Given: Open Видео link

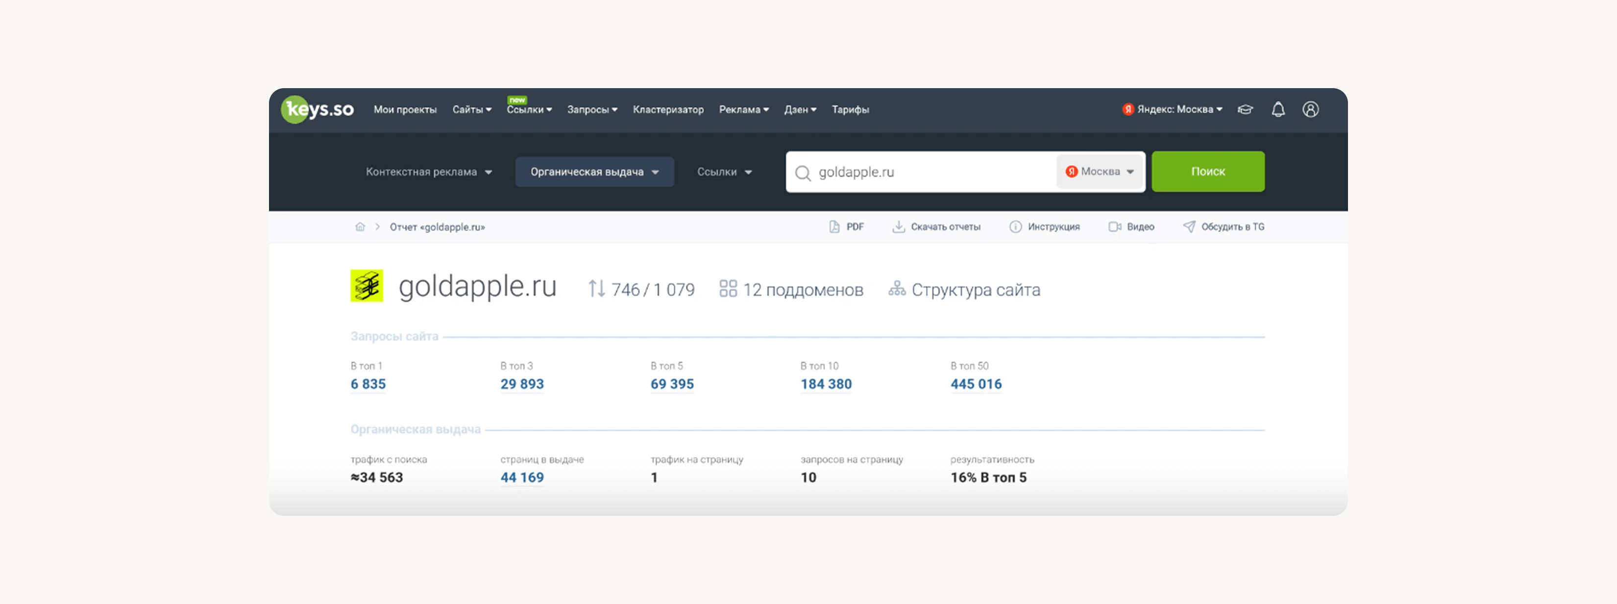Looking at the screenshot, I should click(1140, 227).
